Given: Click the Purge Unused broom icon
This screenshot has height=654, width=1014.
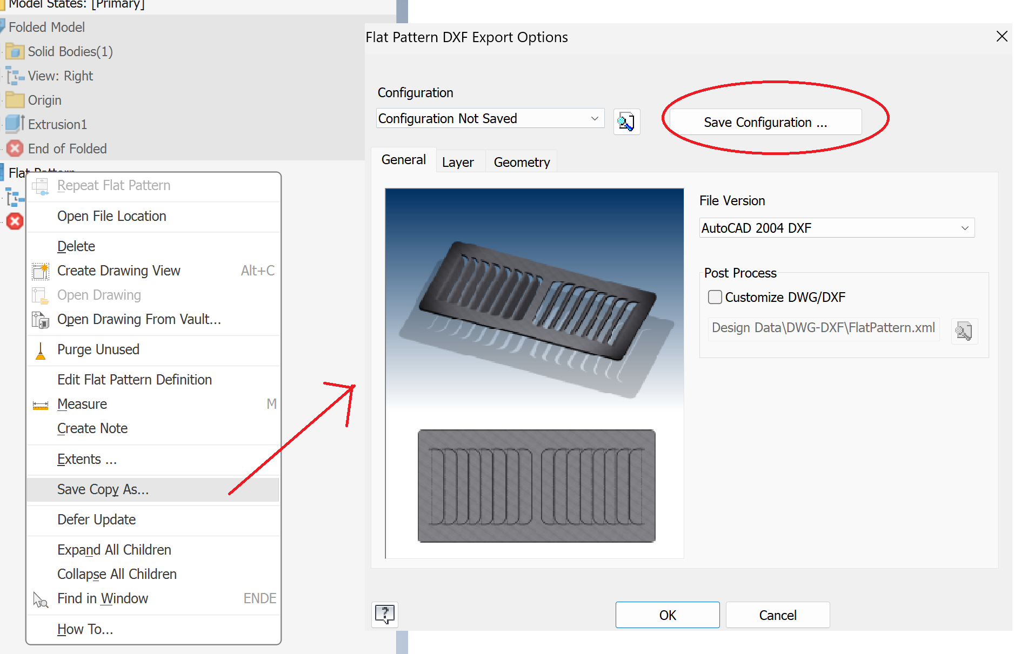Looking at the screenshot, I should [41, 349].
